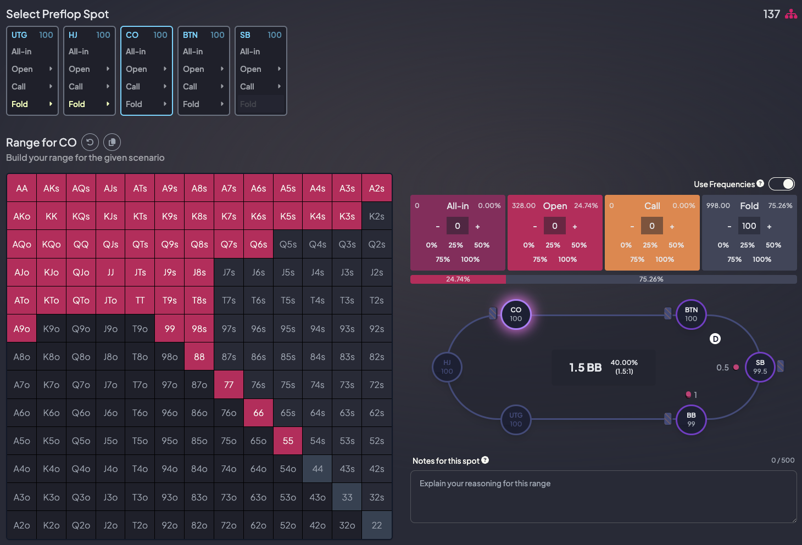Expand CO Call submenu arrow
Viewport: 802px width, 545px height.
coord(165,86)
